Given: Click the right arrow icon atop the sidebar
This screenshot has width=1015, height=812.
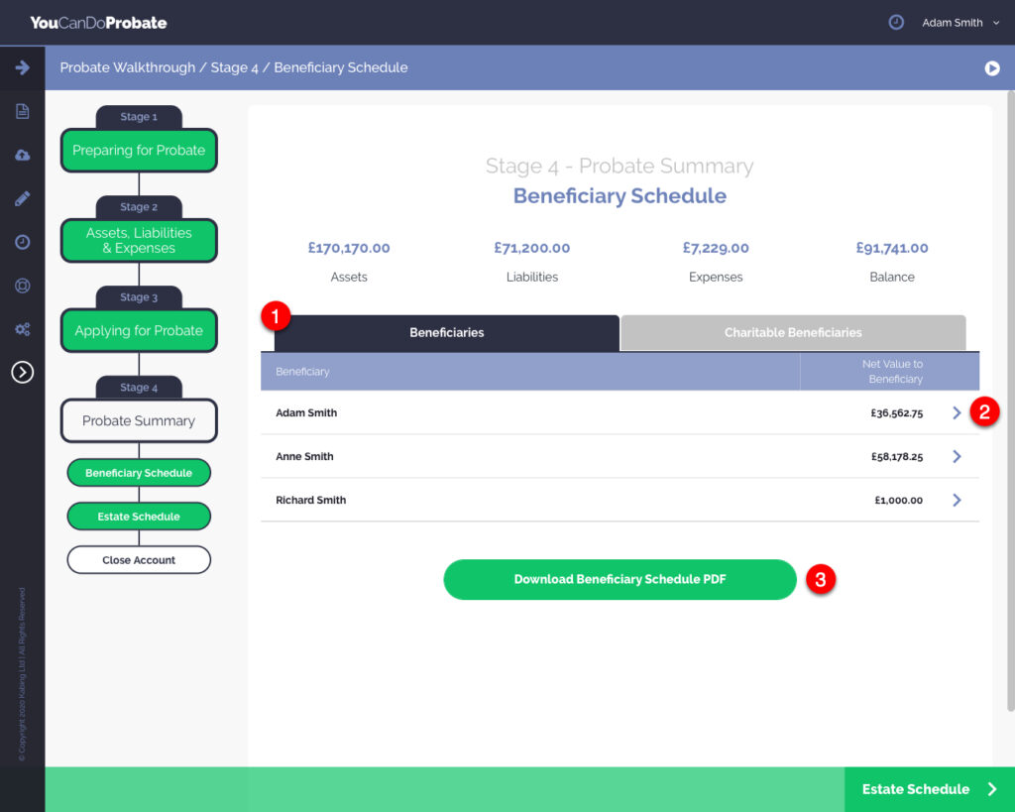Looking at the screenshot, I should [x=22, y=67].
